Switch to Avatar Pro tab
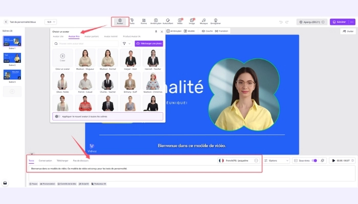The image size is (358, 204). click(74, 36)
